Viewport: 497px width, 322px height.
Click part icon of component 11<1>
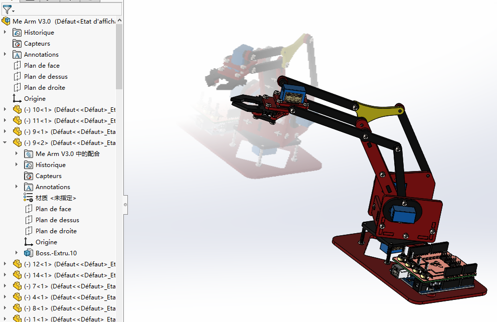click(17, 121)
